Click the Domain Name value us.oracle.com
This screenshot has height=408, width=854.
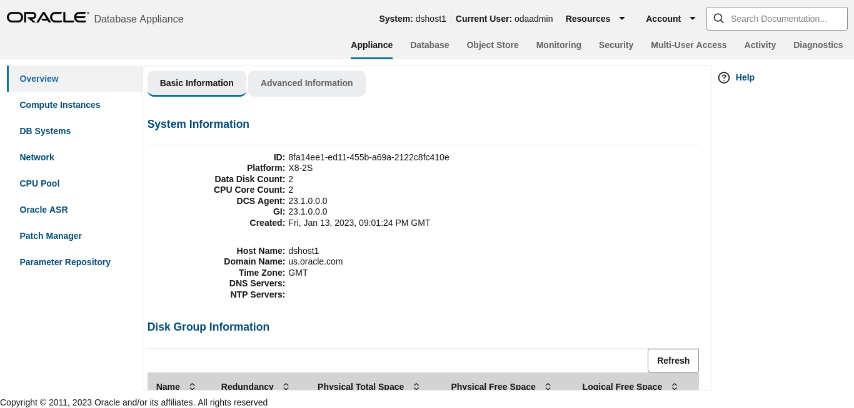[316, 261]
